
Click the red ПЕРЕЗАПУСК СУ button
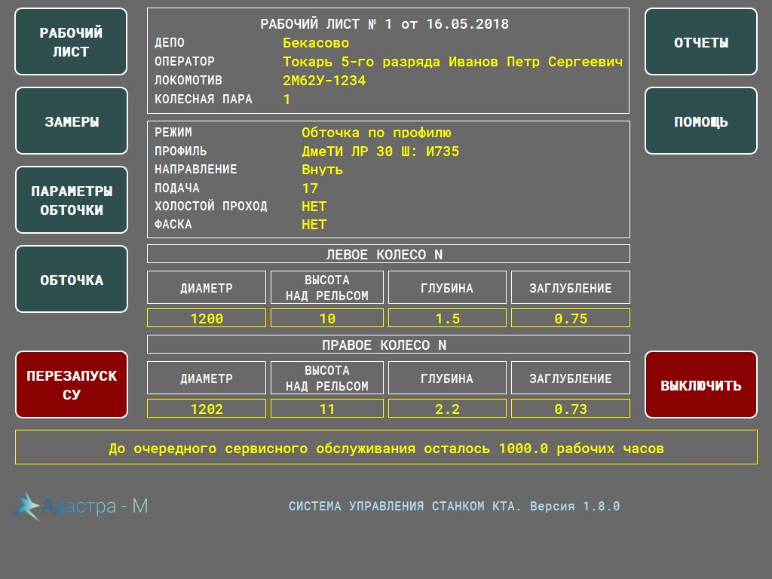pos(72,384)
